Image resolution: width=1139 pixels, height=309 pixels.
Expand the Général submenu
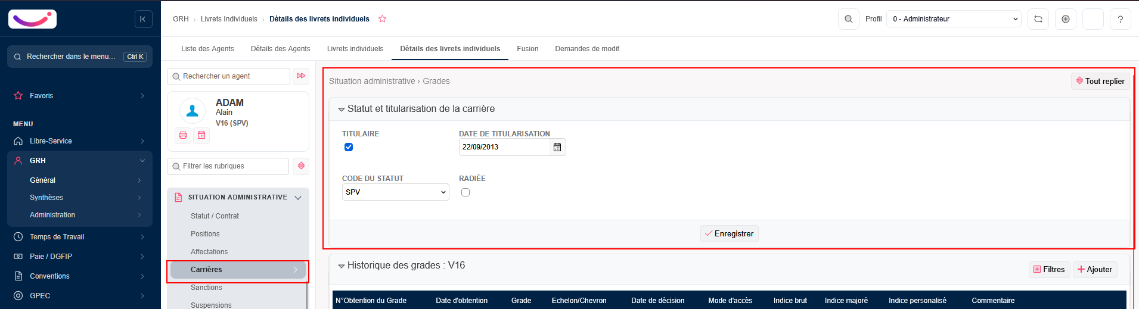point(139,180)
